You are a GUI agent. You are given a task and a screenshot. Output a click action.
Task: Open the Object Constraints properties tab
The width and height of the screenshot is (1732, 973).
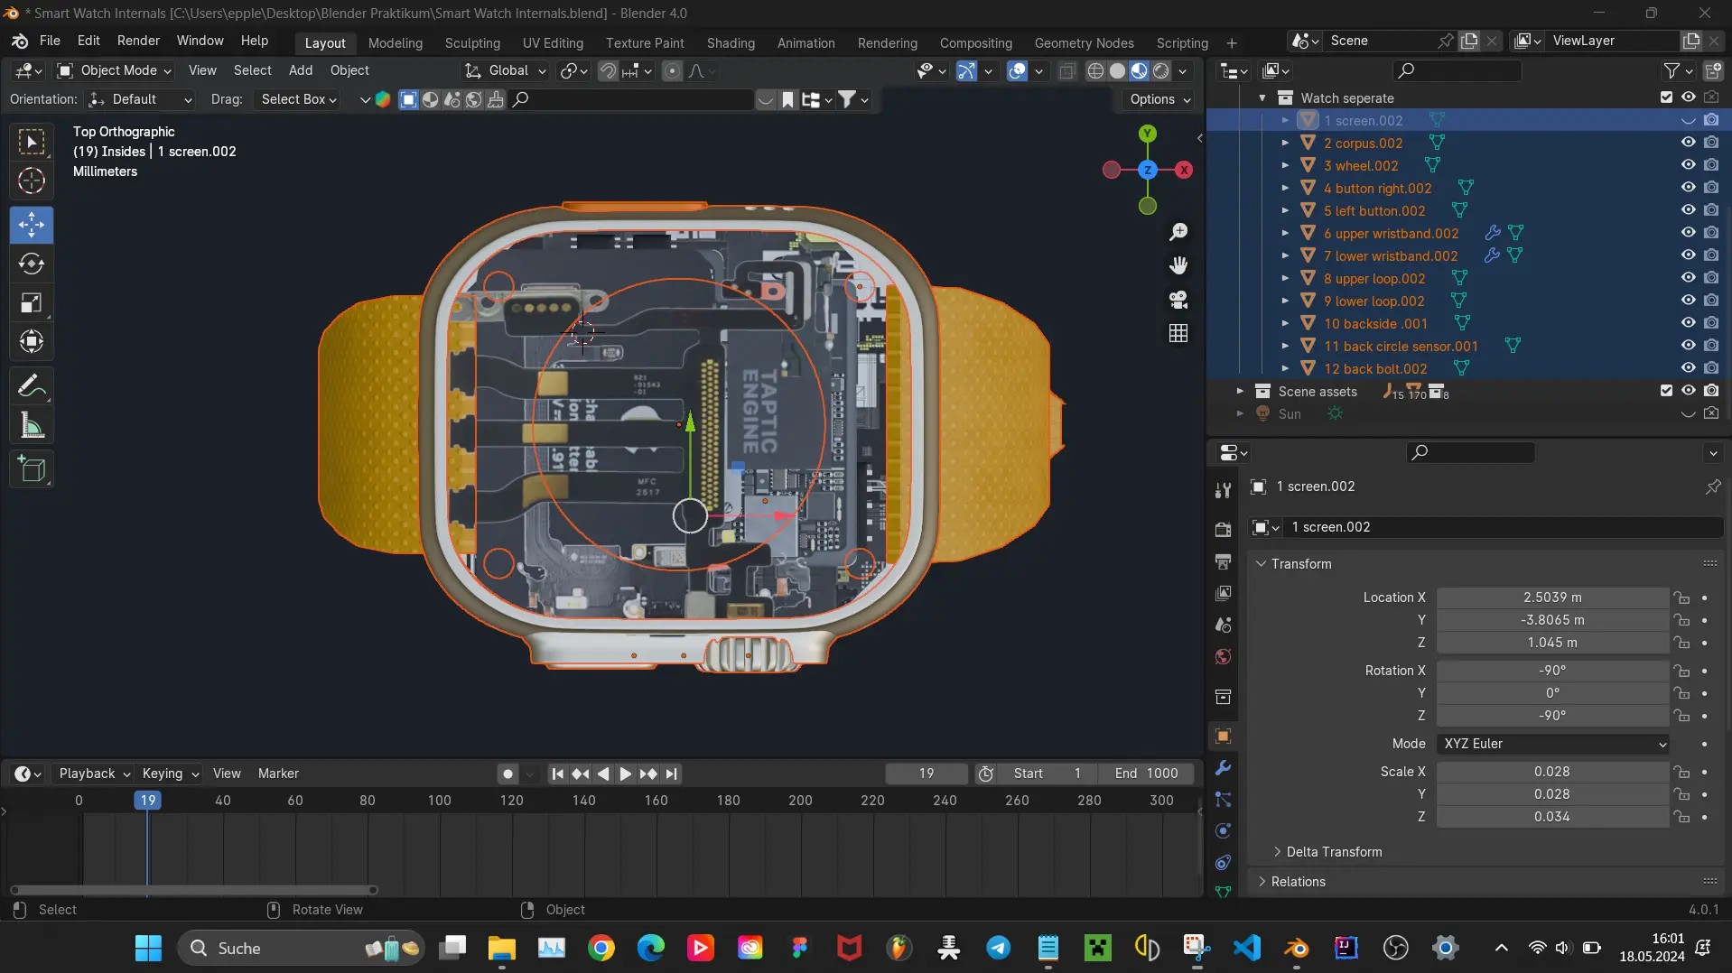(x=1224, y=863)
